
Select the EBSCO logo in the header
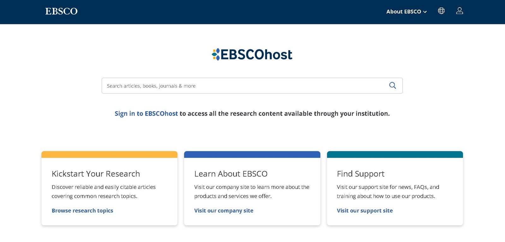61,11
